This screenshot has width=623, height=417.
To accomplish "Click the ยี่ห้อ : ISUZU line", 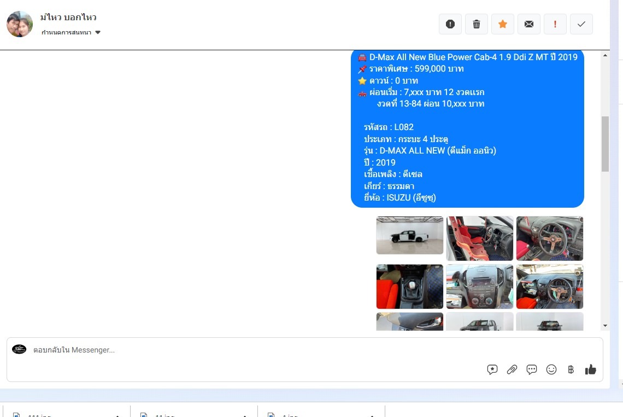I will [x=400, y=197].
